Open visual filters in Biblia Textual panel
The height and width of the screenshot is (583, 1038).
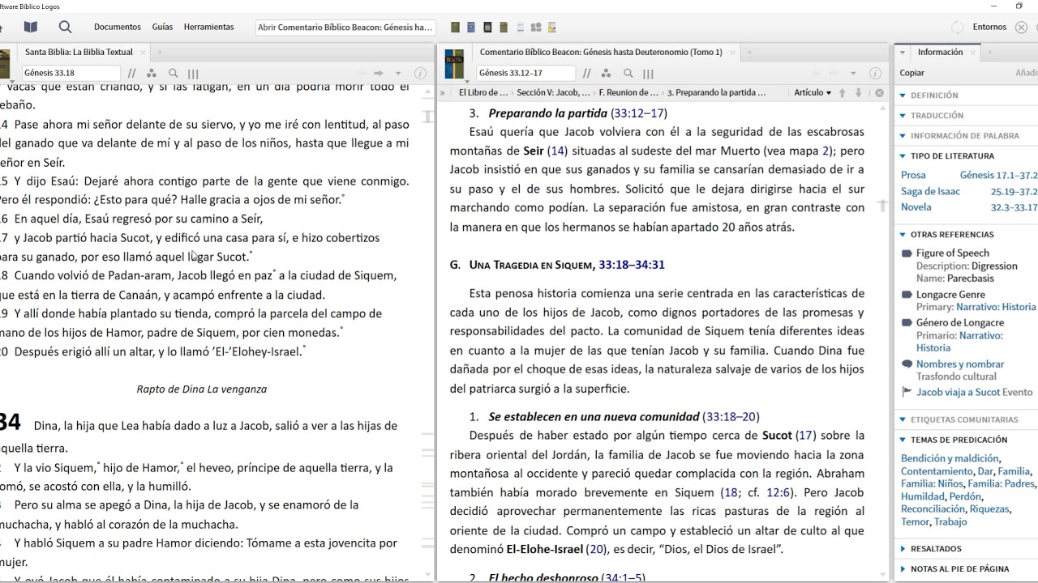click(152, 73)
